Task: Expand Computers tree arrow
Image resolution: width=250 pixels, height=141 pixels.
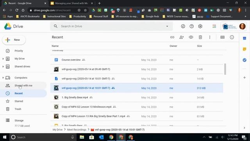Action: click(x=3, y=78)
